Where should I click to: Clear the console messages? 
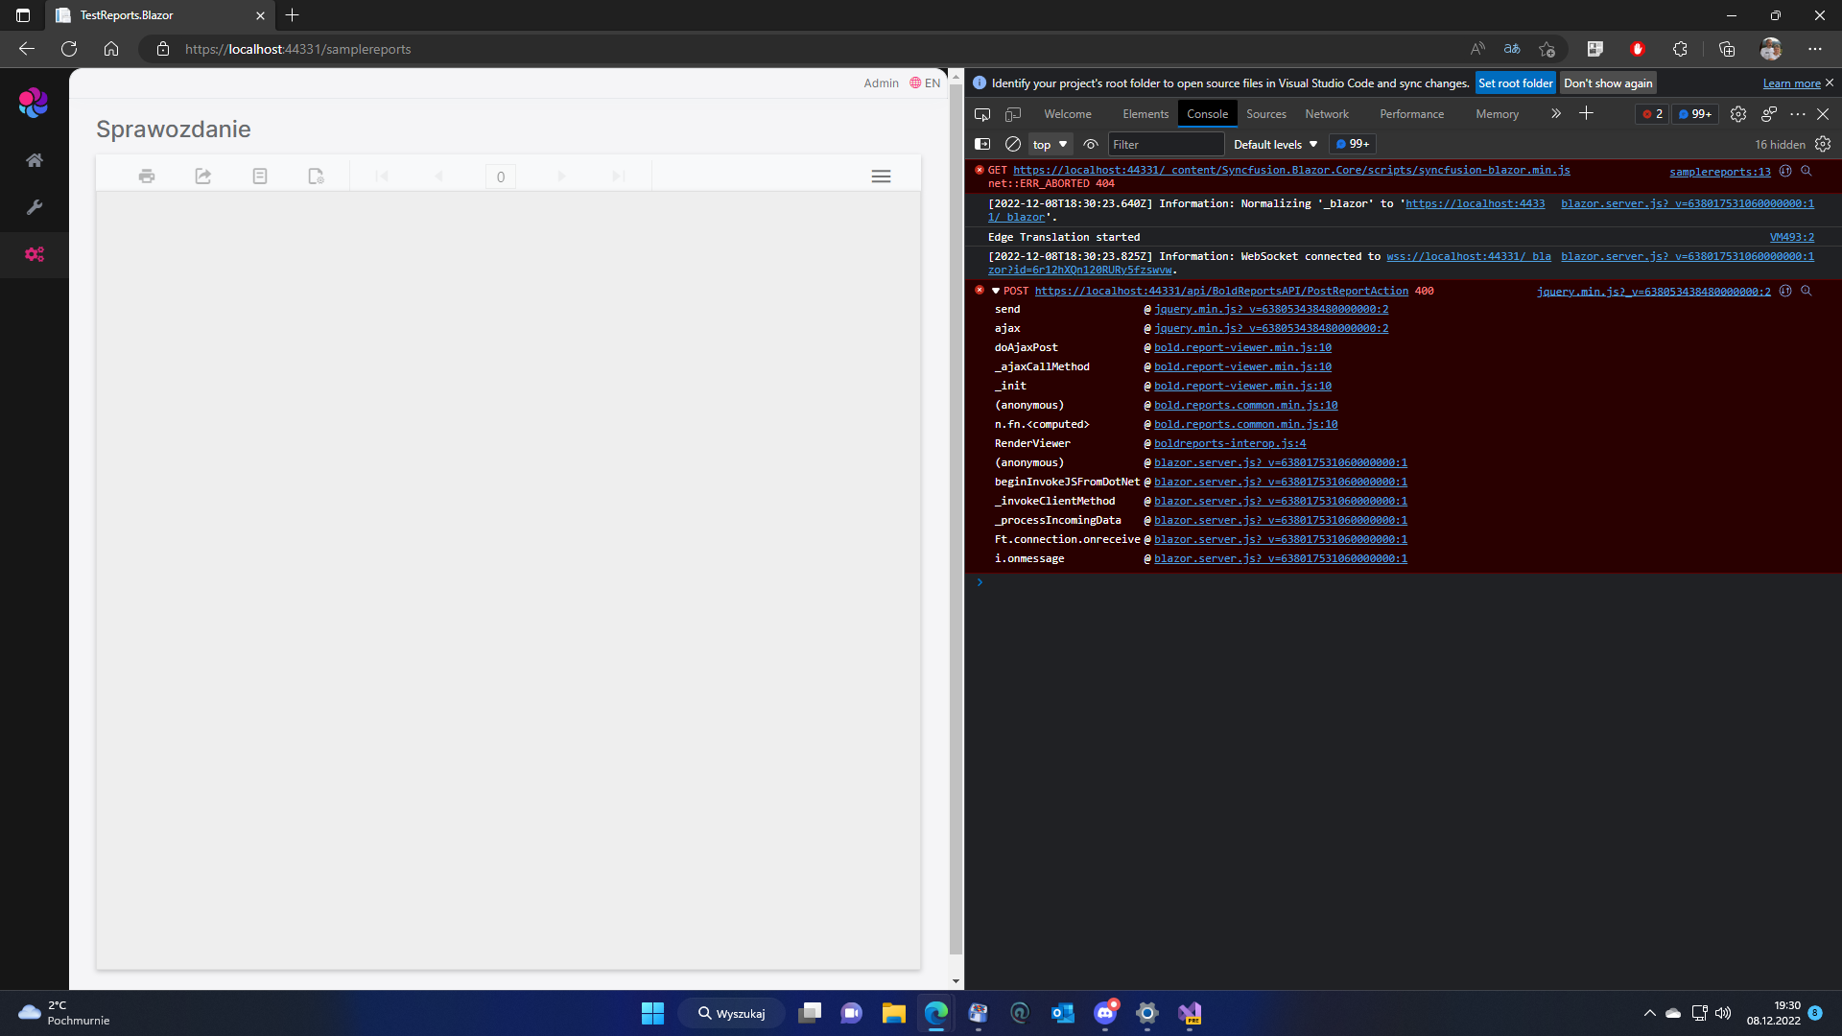1013,144
